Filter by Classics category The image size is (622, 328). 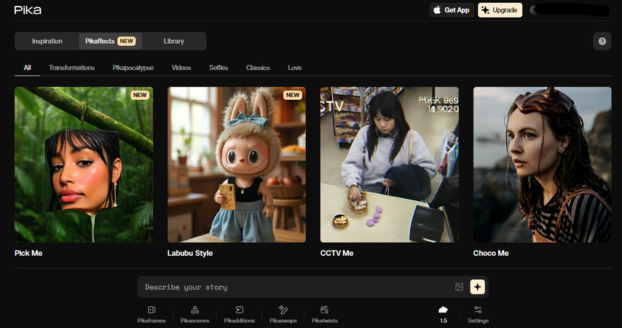(x=258, y=68)
